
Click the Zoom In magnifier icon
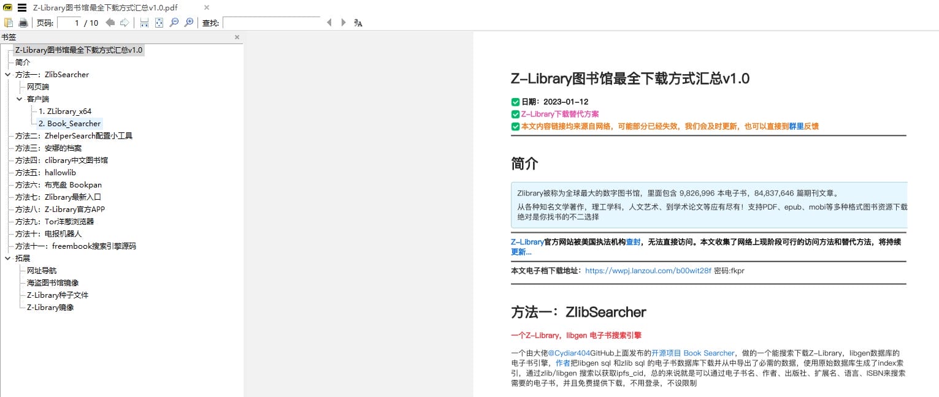[188, 23]
